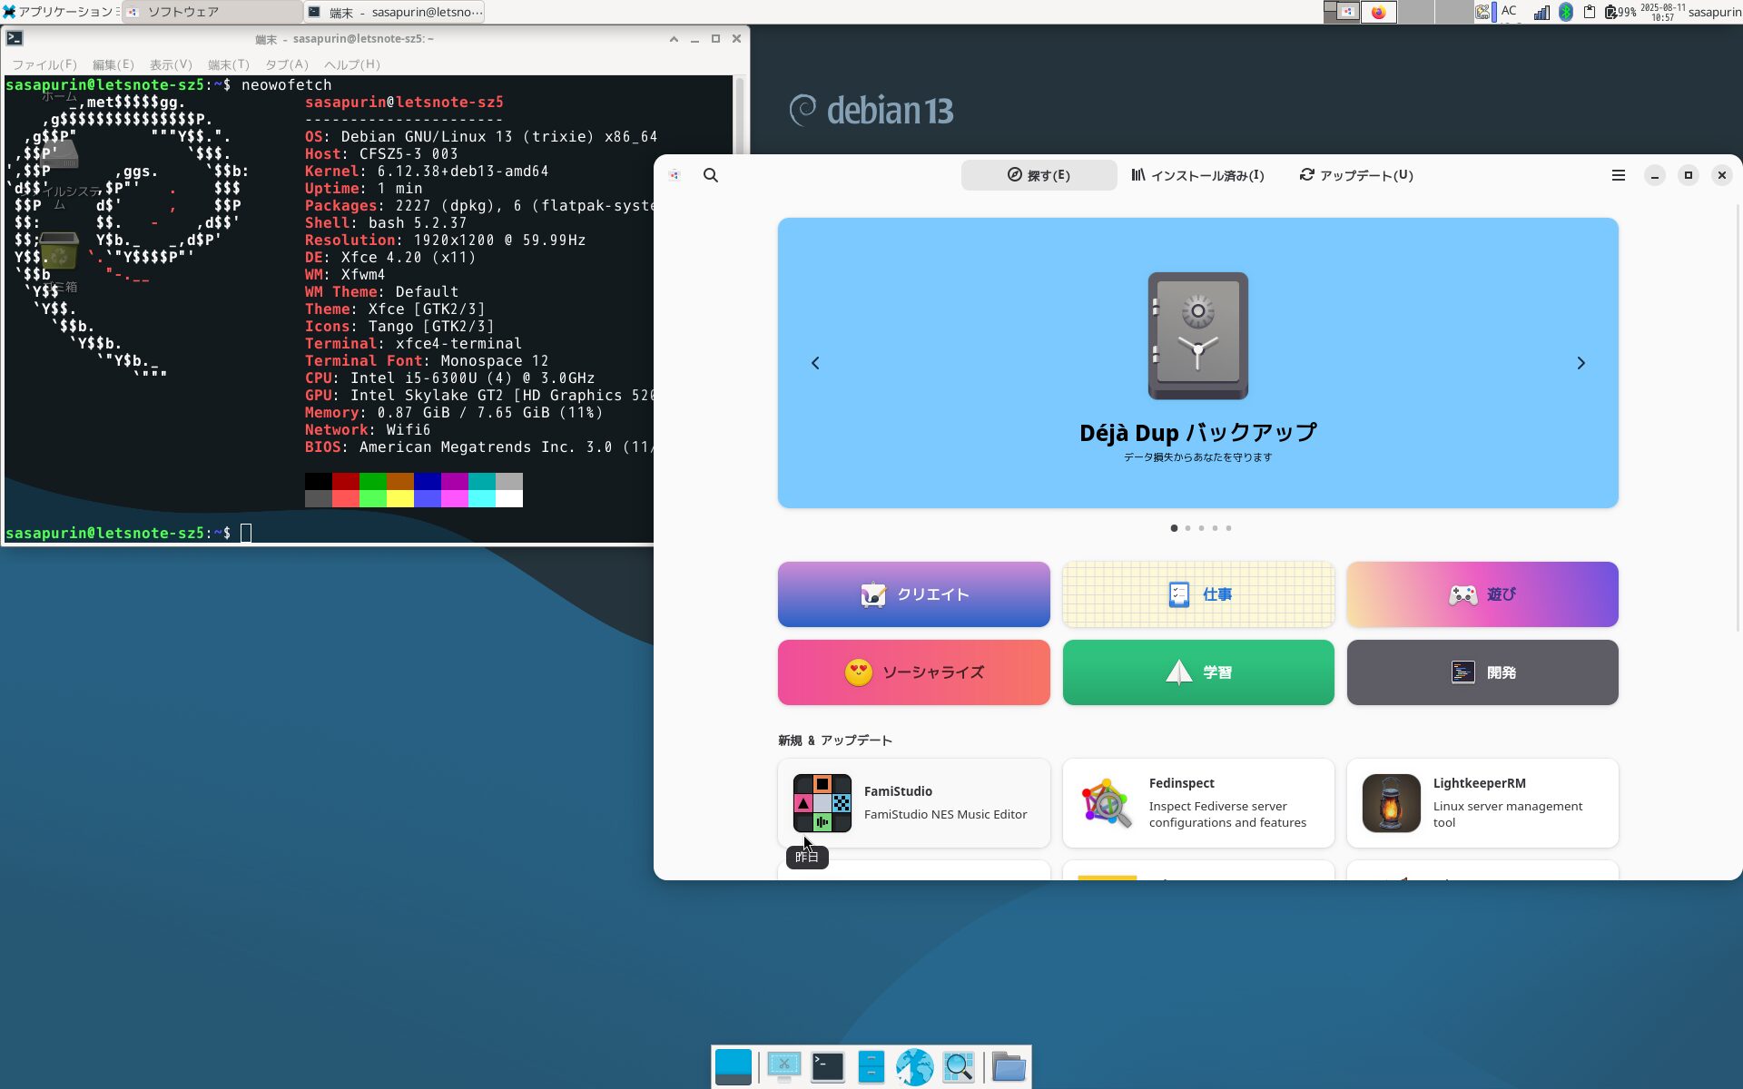Select the fifth carousel page dot
This screenshot has width=1743, height=1089.
(1228, 528)
